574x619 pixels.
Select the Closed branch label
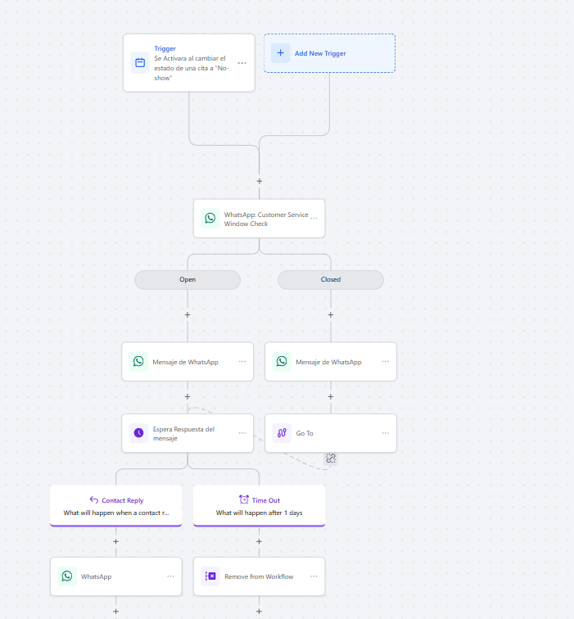pos(331,279)
